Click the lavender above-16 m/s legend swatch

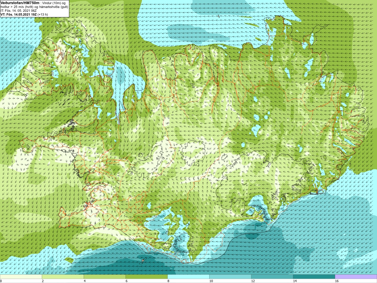[x=356, y=277]
